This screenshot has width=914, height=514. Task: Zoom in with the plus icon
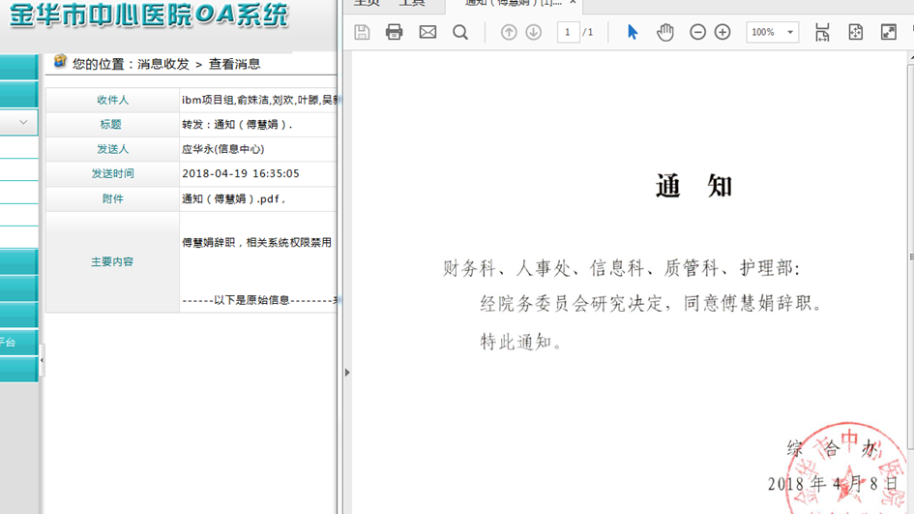[722, 32]
